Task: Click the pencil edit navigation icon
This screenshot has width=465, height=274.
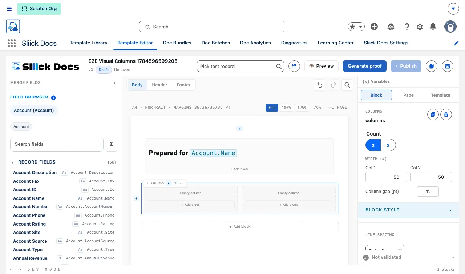Action: click(456, 43)
